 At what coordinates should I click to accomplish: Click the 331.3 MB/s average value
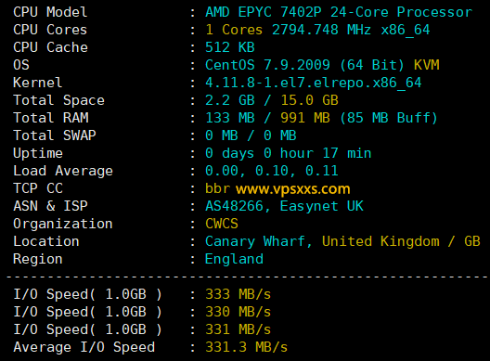[246, 347]
